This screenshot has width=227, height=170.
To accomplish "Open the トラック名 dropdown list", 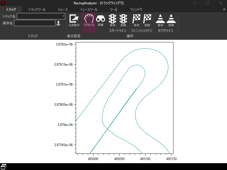I will [x=63, y=16].
